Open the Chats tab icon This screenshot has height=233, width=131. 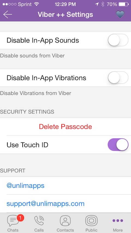13,221
